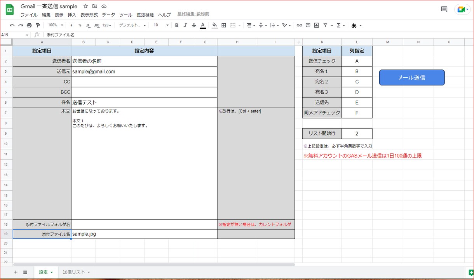
Task: Open the 送信リスト tab dropdown arrow
Action: (89, 272)
